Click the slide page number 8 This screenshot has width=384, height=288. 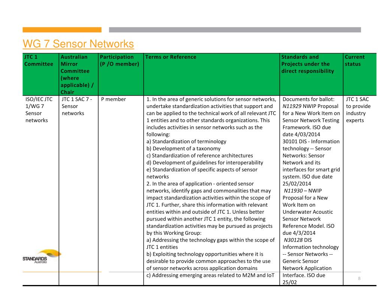pos(359,279)
